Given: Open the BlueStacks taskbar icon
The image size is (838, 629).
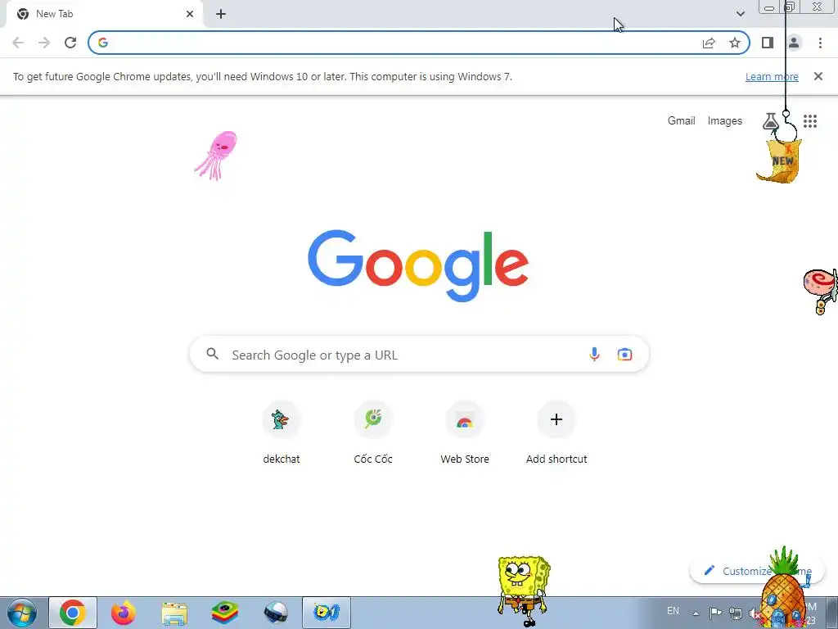Looking at the screenshot, I should click(225, 613).
